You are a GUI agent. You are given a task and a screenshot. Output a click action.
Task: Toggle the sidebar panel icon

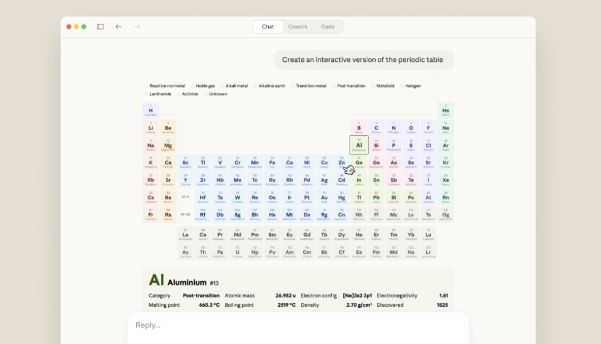[x=100, y=27]
